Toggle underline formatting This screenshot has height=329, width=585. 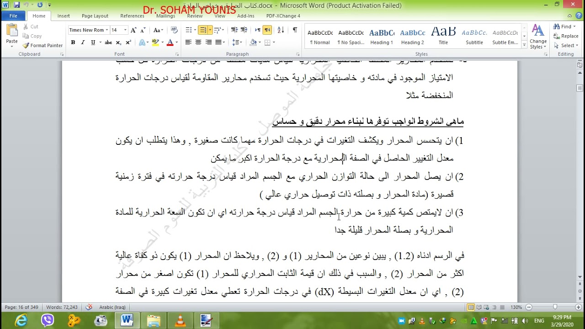click(x=93, y=42)
